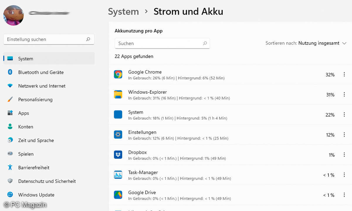Click the Apps sidebar icon
Screen dimensions: 352x211
pos(10,113)
